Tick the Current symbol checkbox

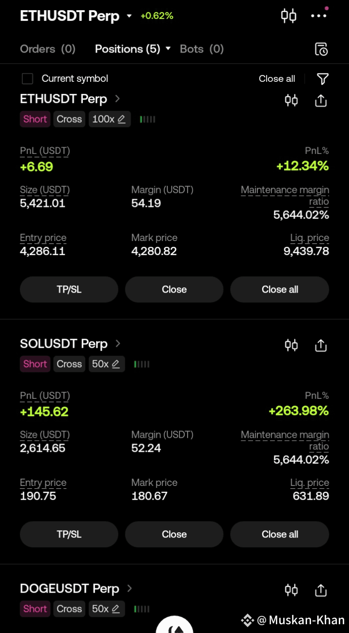pos(27,79)
